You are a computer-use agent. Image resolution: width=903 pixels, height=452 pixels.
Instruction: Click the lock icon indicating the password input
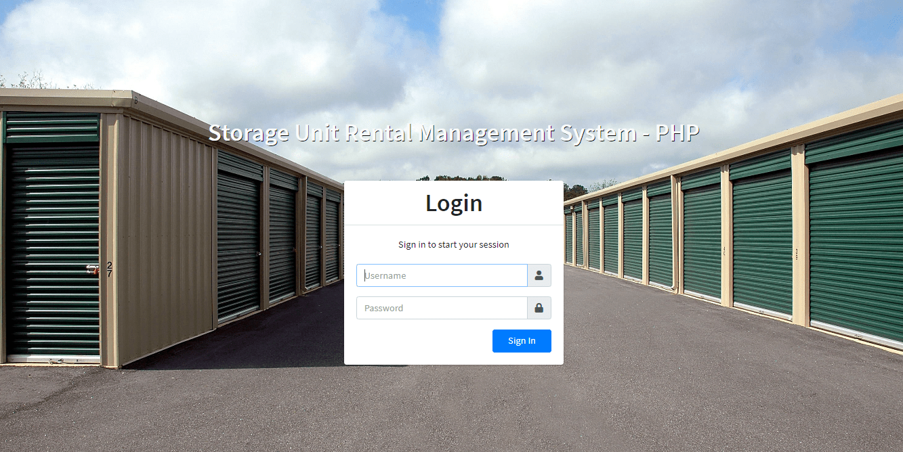539,308
